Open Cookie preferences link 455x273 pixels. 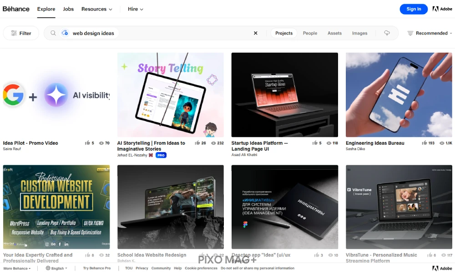click(201, 268)
